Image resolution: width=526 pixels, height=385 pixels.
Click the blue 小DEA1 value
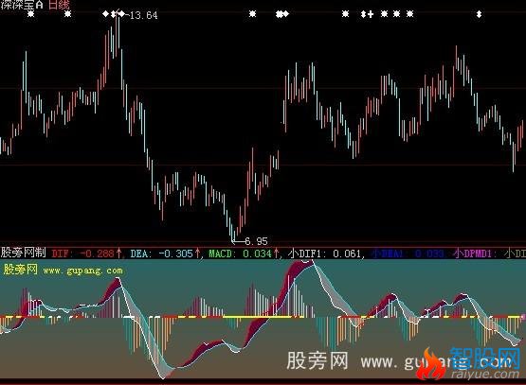pos(408,254)
